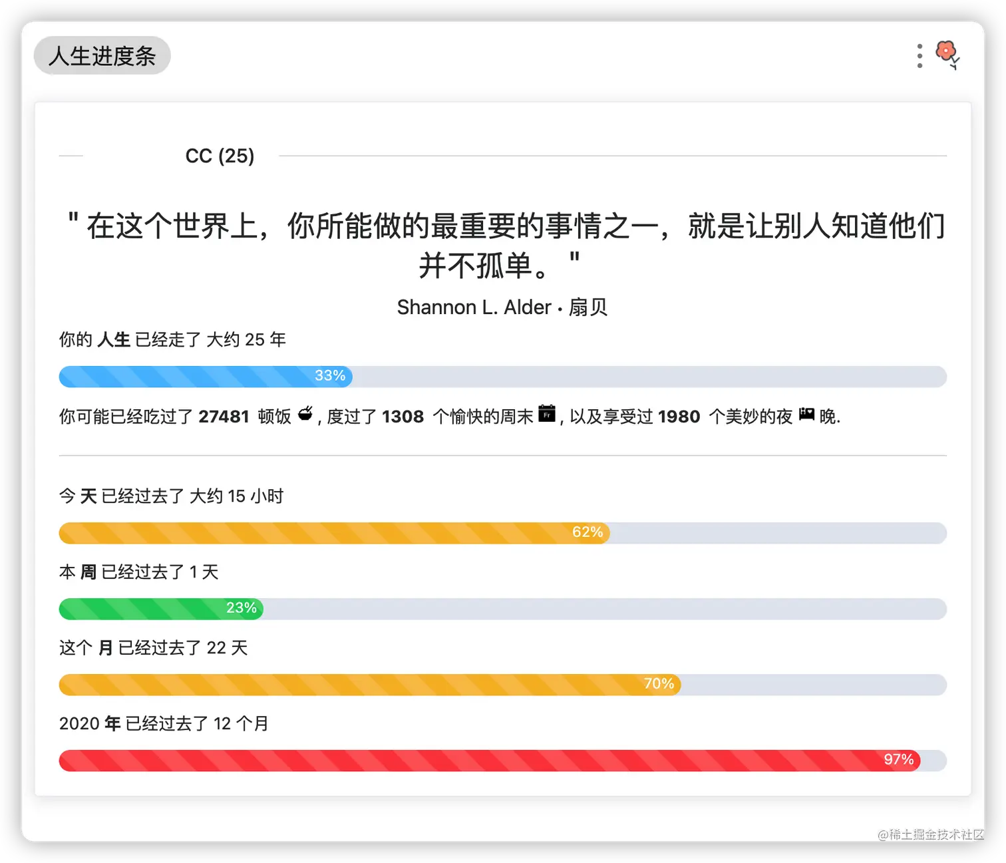The width and height of the screenshot is (1006, 863).
Task: Select the 人生进度条 title button
Action: 102,56
